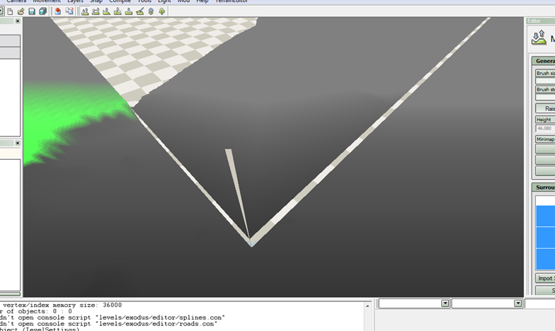555x331 pixels.
Task: Click the first button under Minimap label
Action: point(545,149)
